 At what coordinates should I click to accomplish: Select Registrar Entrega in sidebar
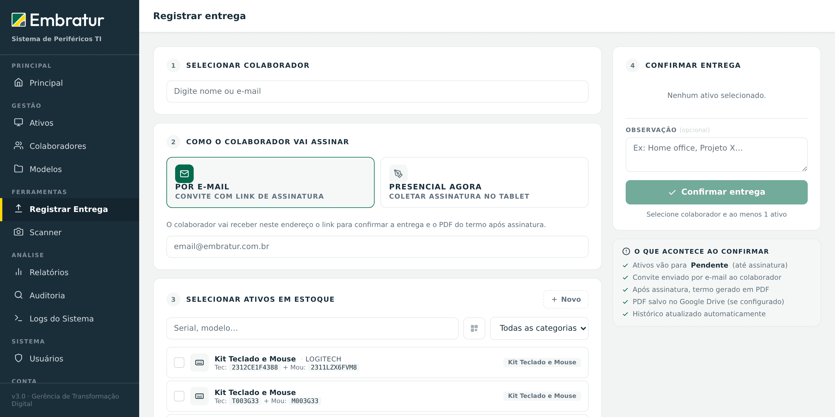pos(69,209)
